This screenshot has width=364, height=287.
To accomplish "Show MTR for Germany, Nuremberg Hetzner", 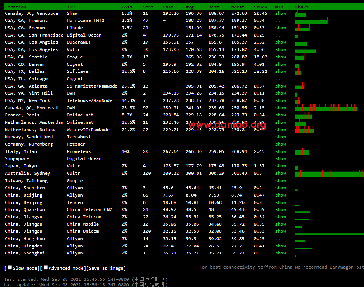I will point(281,144).
